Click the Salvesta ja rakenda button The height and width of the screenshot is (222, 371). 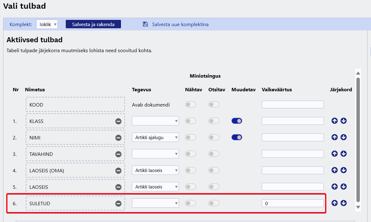[93, 24]
